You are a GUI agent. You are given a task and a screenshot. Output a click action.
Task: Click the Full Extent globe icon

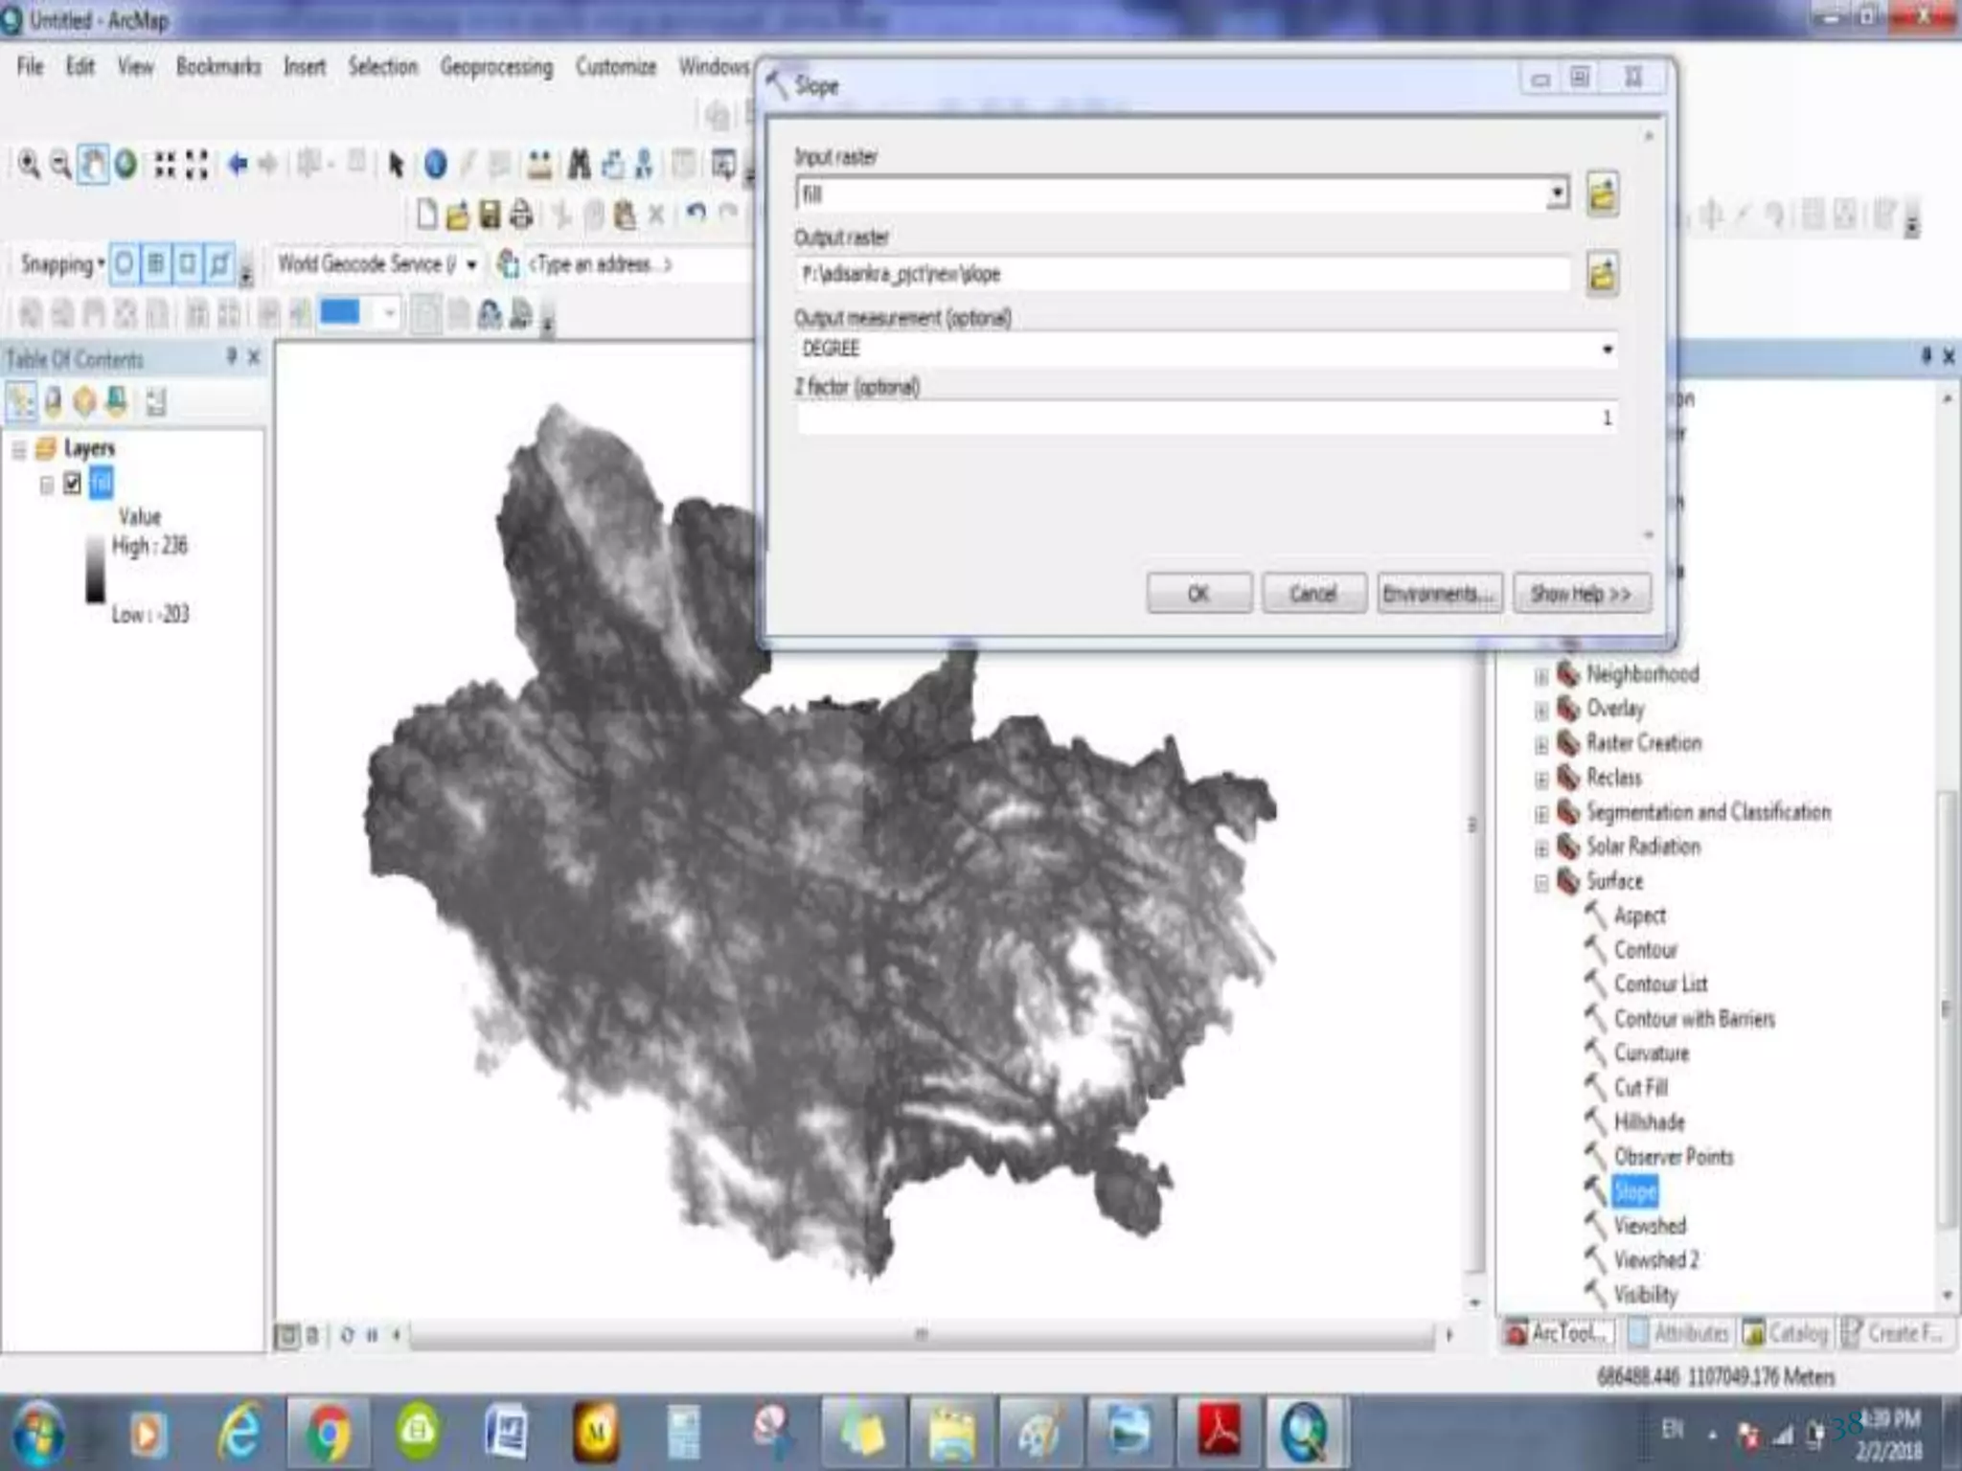[x=125, y=165]
